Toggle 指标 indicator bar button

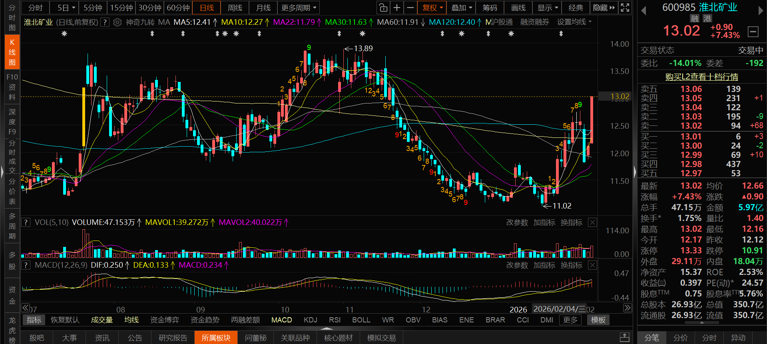click(34, 320)
